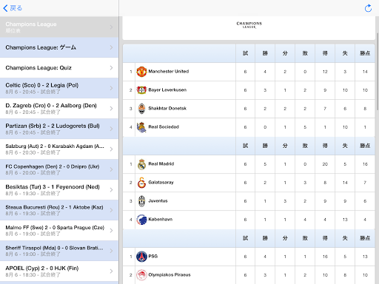Expand chevron for APOEL vs HJK match
379x284 pixels.
111,271
